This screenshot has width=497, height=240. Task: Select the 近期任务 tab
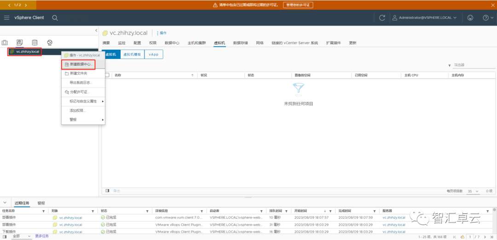[22, 203]
